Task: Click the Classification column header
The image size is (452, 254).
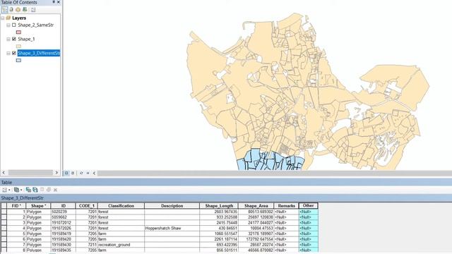Action: (x=121, y=206)
